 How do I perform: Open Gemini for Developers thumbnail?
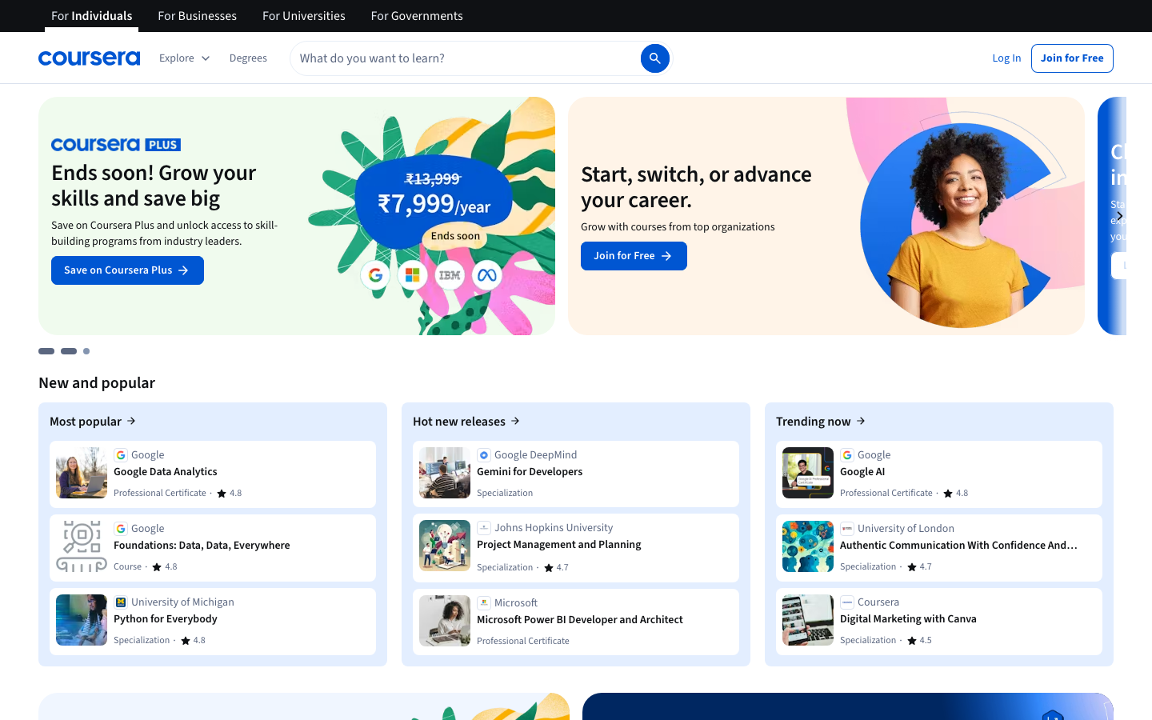[x=445, y=473]
